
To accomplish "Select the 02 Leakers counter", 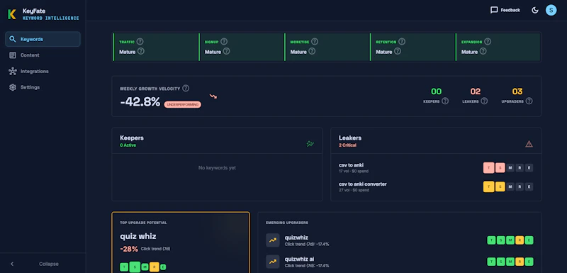I will pyautogui.click(x=475, y=96).
